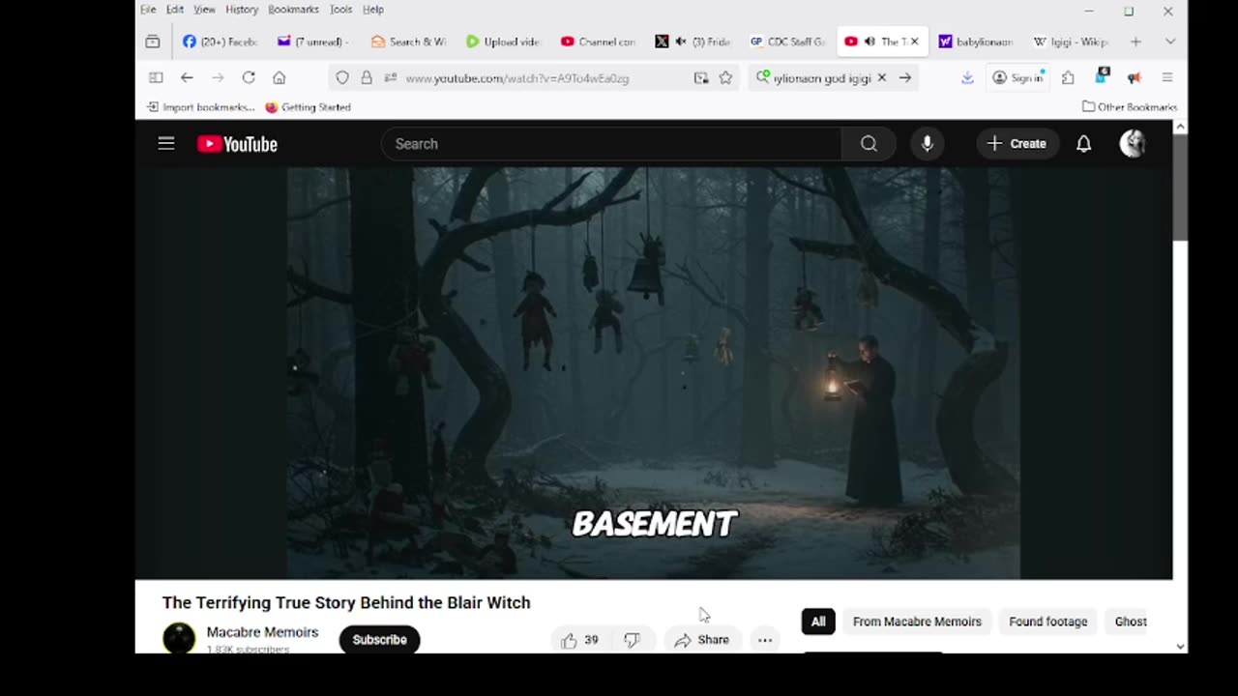
Task: Clear the browser search box text
Action: tap(881, 77)
